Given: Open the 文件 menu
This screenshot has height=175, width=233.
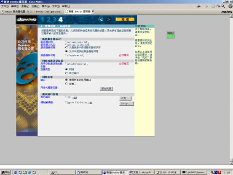Looking at the screenshot, I should (5, 6).
